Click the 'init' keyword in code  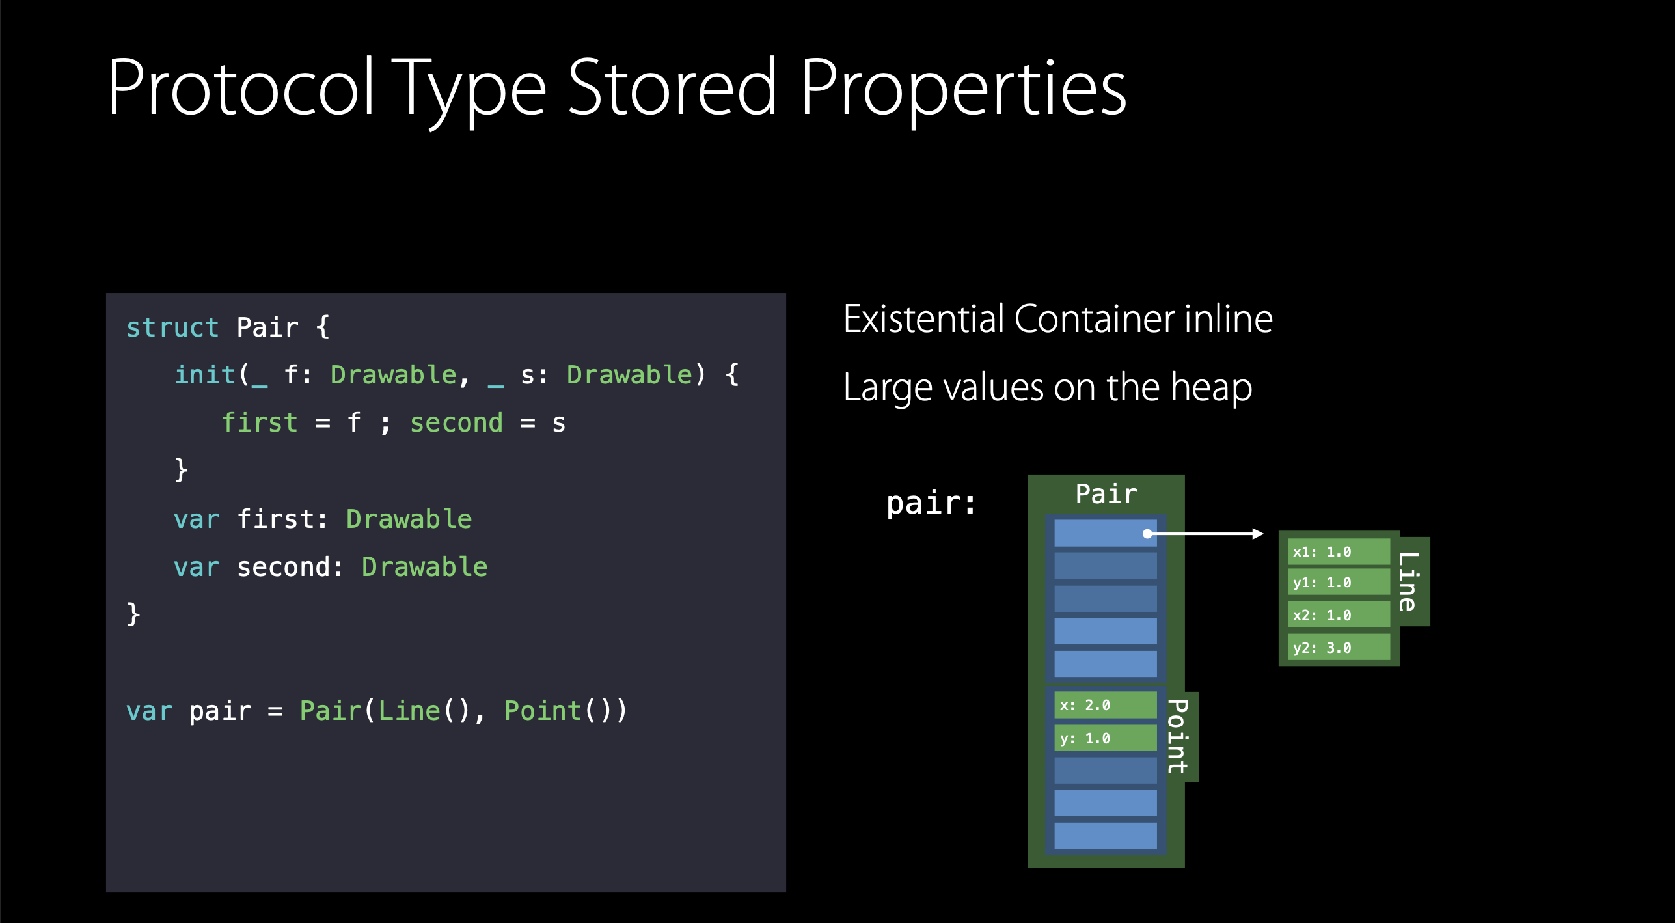pyautogui.click(x=204, y=375)
